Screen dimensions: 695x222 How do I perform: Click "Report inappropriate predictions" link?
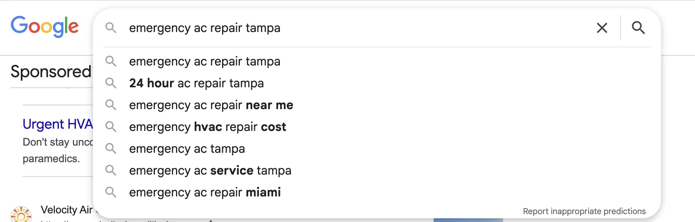(584, 211)
